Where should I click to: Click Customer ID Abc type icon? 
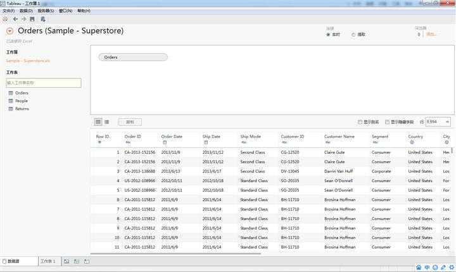284,142
